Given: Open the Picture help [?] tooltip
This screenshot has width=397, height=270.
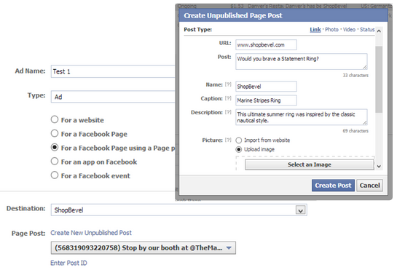Looking at the screenshot, I should 228,140.
